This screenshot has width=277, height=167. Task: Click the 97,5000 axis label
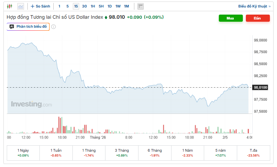[x=260, y=111]
